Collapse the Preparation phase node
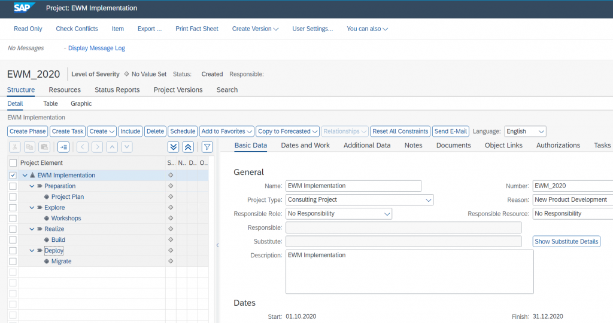Screen dimensions: 613x323 pyautogui.click(x=32, y=186)
